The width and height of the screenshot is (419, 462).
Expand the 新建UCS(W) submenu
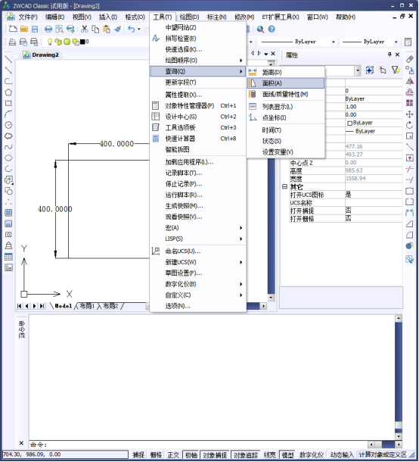[x=197, y=262]
